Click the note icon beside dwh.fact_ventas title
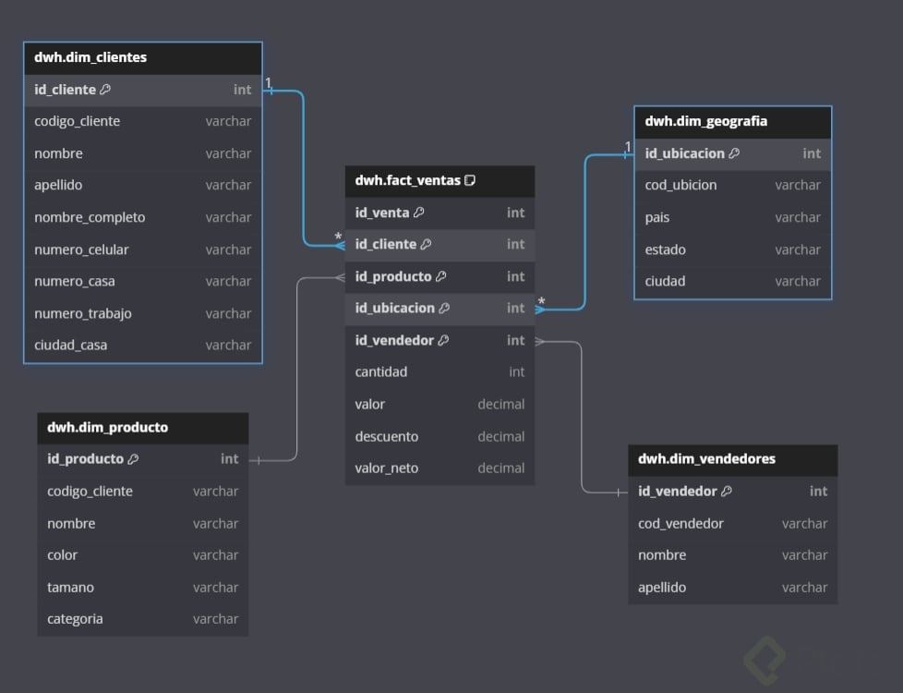Viewport: 903px width, 693px height. coord(470,180)
